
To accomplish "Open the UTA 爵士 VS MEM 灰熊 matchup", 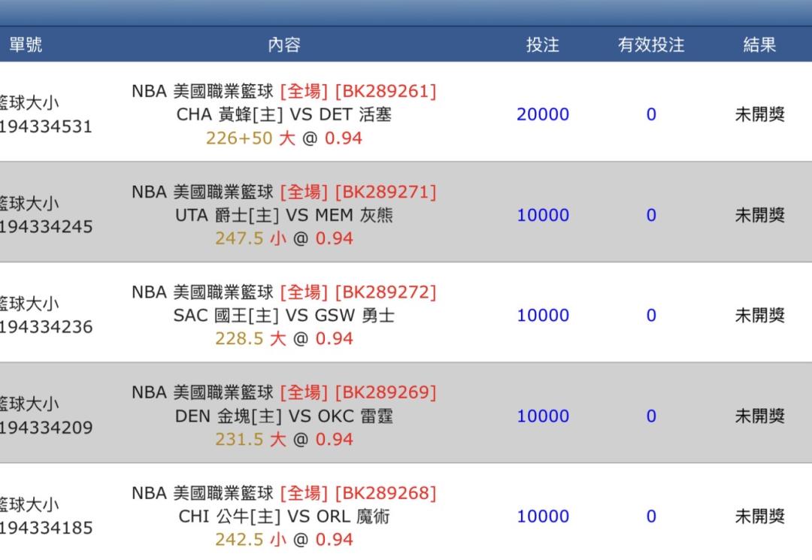I will 283,216.
